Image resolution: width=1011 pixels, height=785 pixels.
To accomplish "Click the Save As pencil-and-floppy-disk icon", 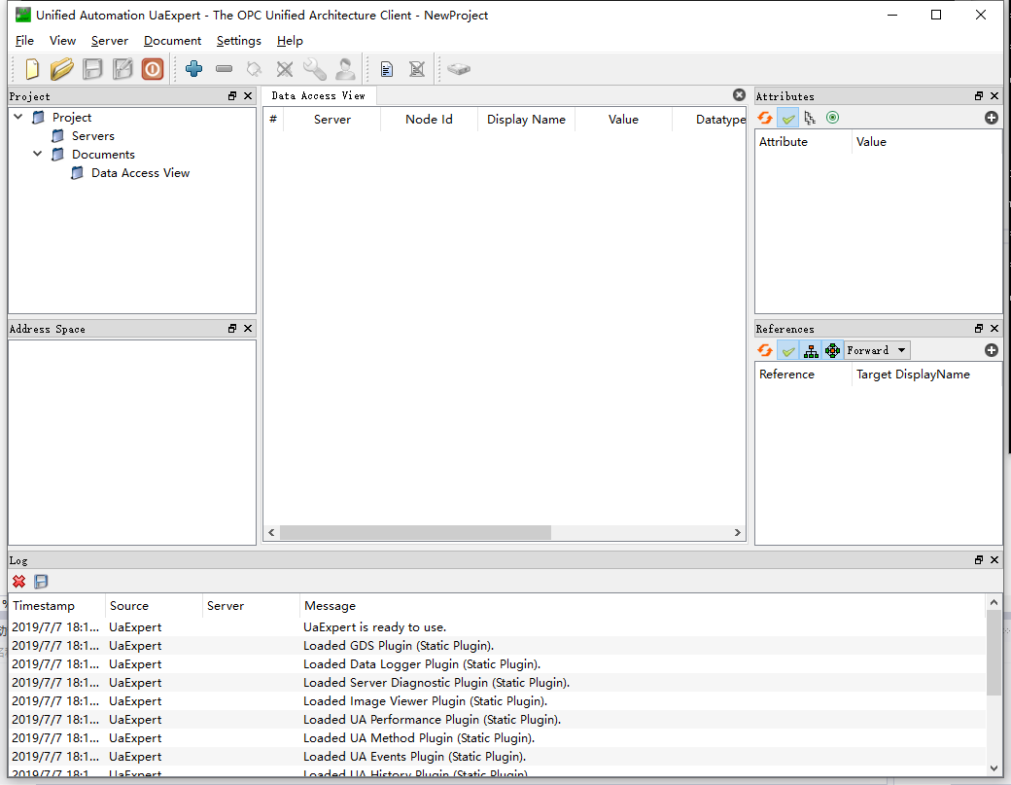I will (x=122, y=69).
